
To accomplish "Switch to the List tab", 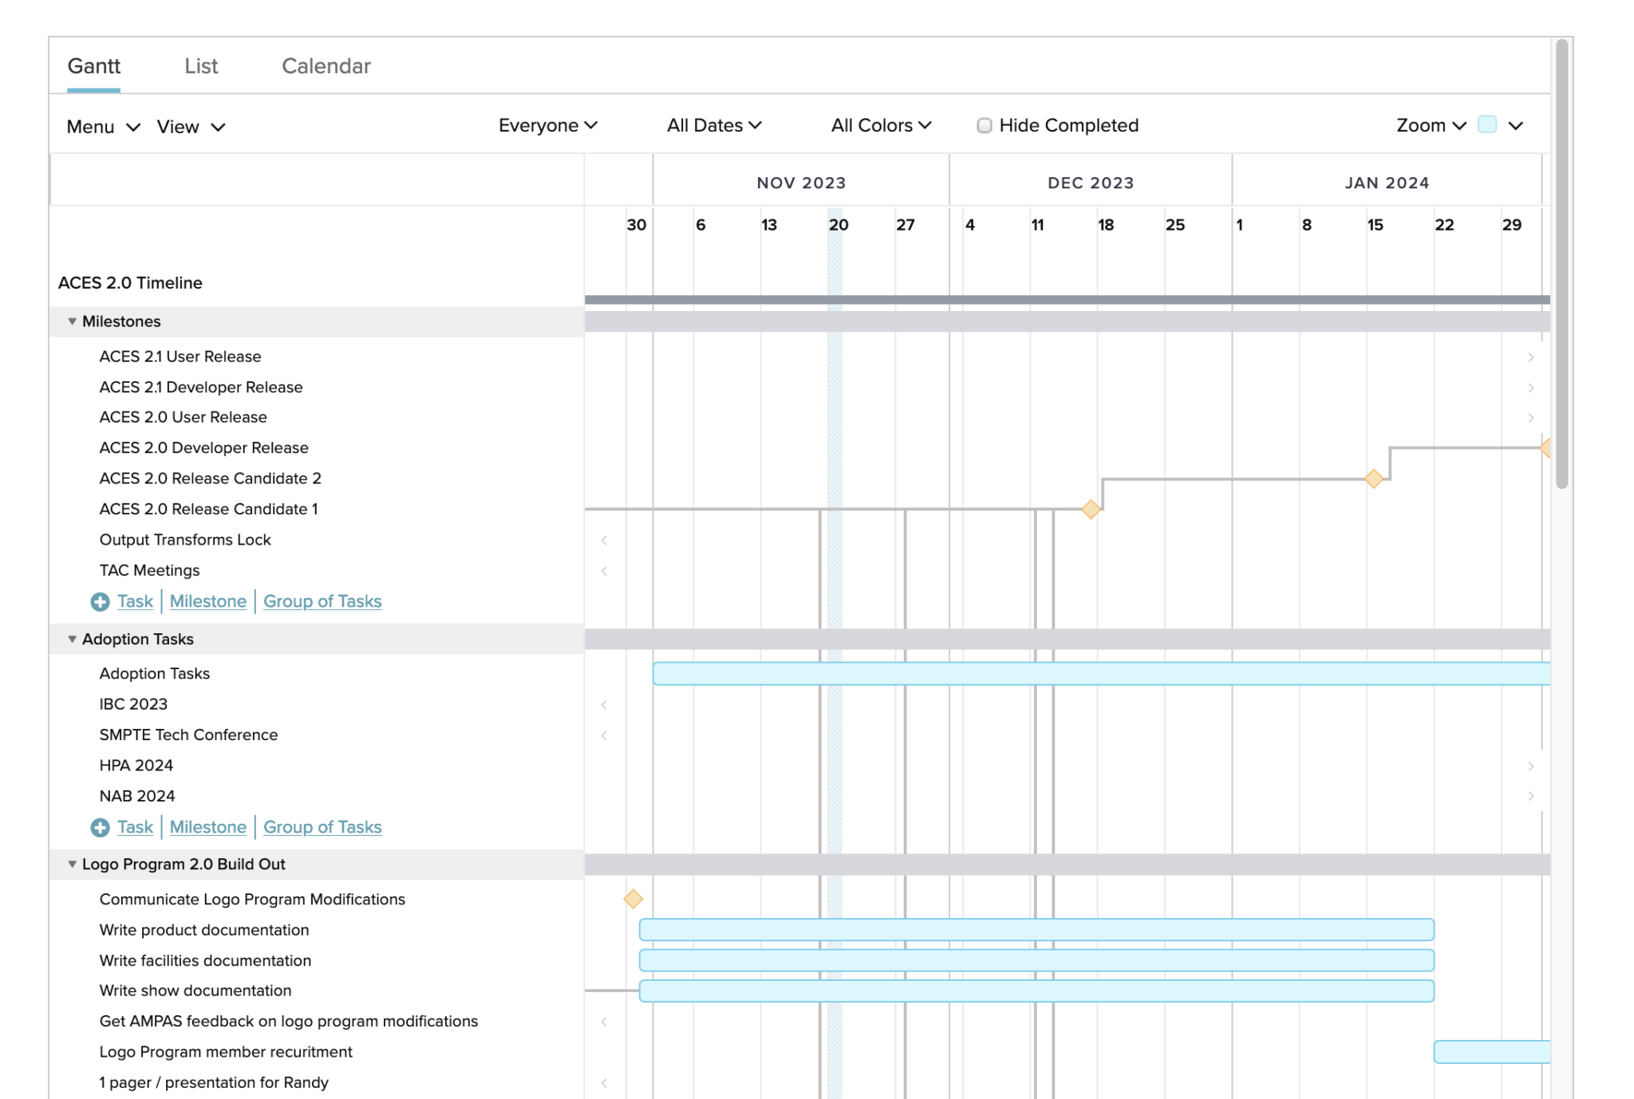I will coord(202,66).
